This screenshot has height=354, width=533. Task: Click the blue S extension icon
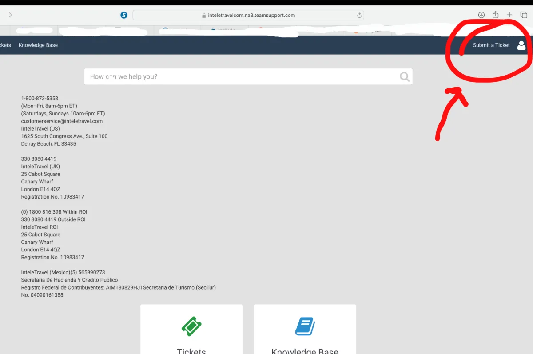tap(124, 15)
